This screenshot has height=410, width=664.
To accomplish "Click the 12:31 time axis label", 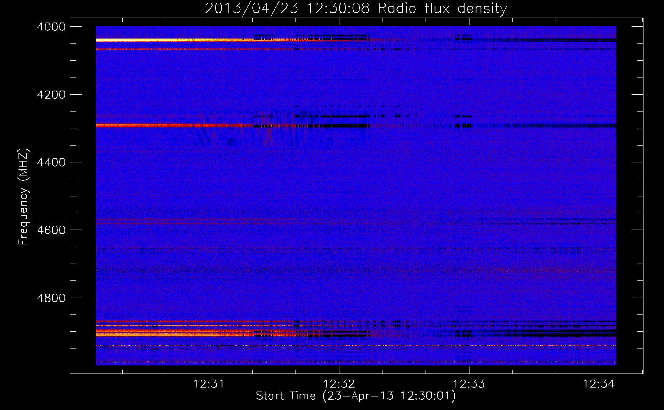I will coord(209,384).
